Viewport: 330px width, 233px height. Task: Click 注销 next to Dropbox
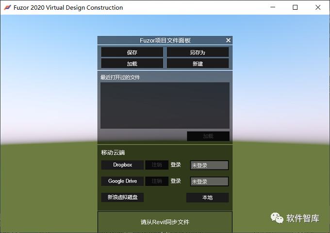pyautogui.click(x=157, y=165)
